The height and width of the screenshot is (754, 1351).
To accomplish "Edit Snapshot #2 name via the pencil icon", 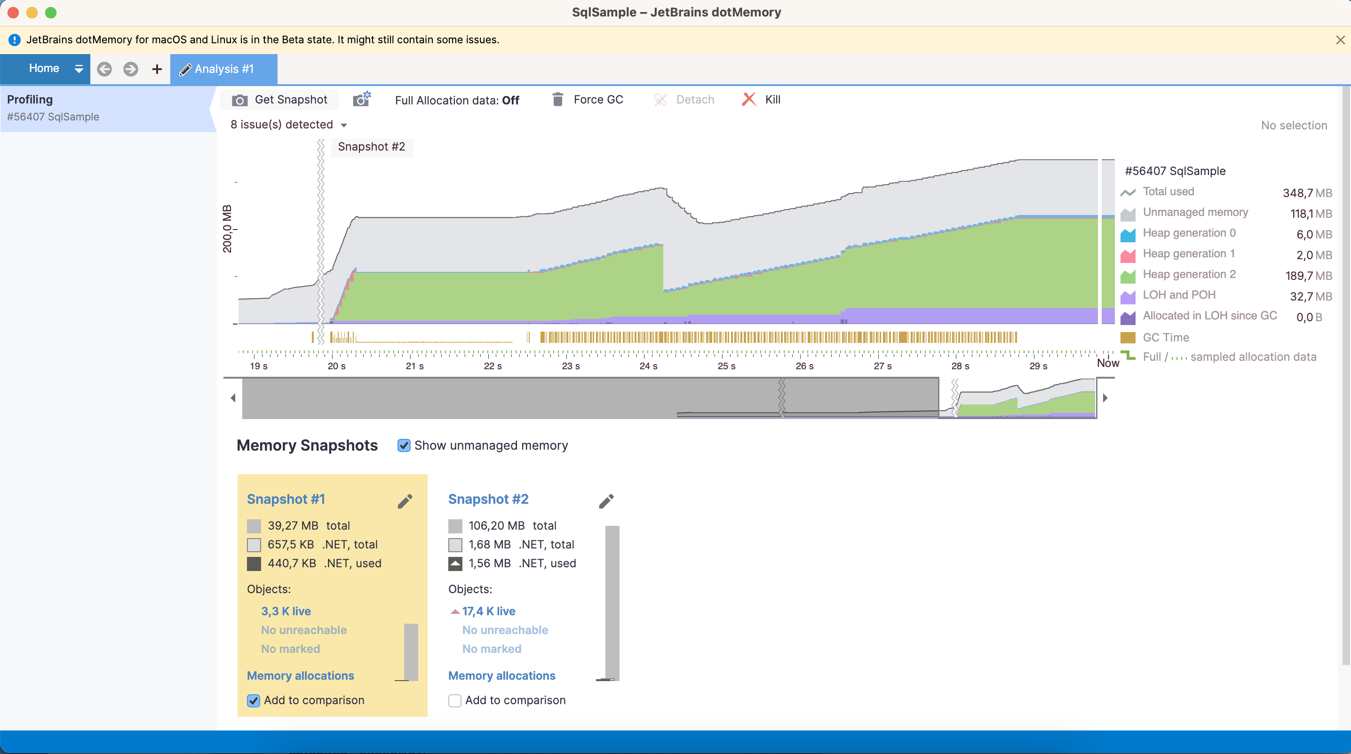I will click(x=606, y=501).
